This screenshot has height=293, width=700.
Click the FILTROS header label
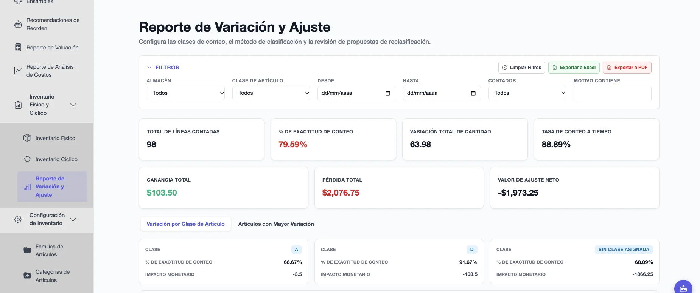(x=167, y=68)
